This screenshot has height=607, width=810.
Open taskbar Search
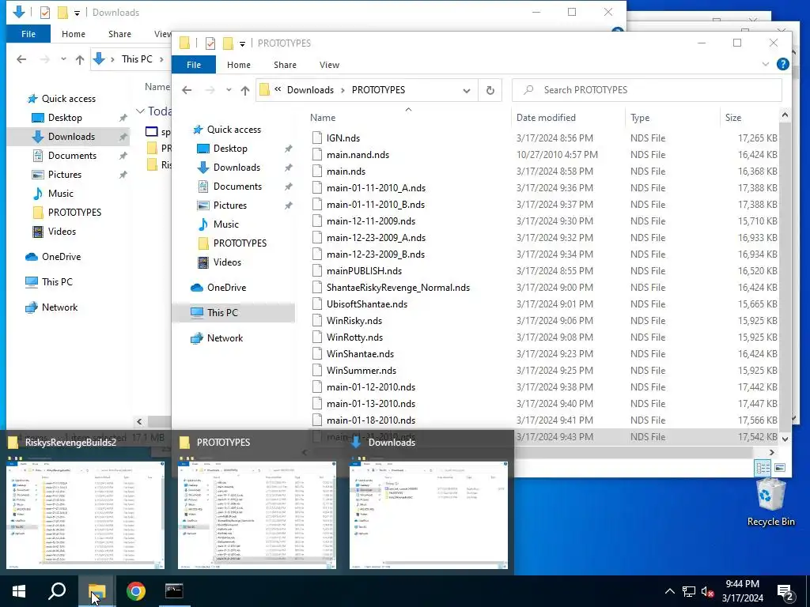(x=57, y=591)
